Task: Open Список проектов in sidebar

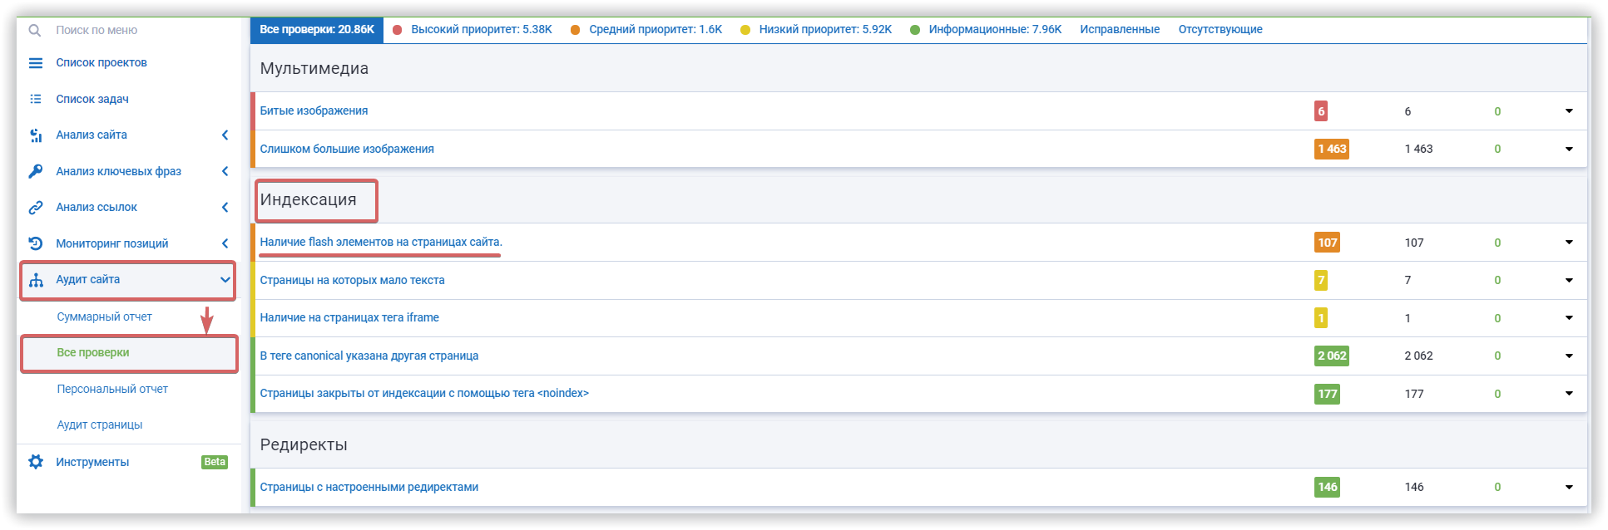Action: click(x=101, y=63)
